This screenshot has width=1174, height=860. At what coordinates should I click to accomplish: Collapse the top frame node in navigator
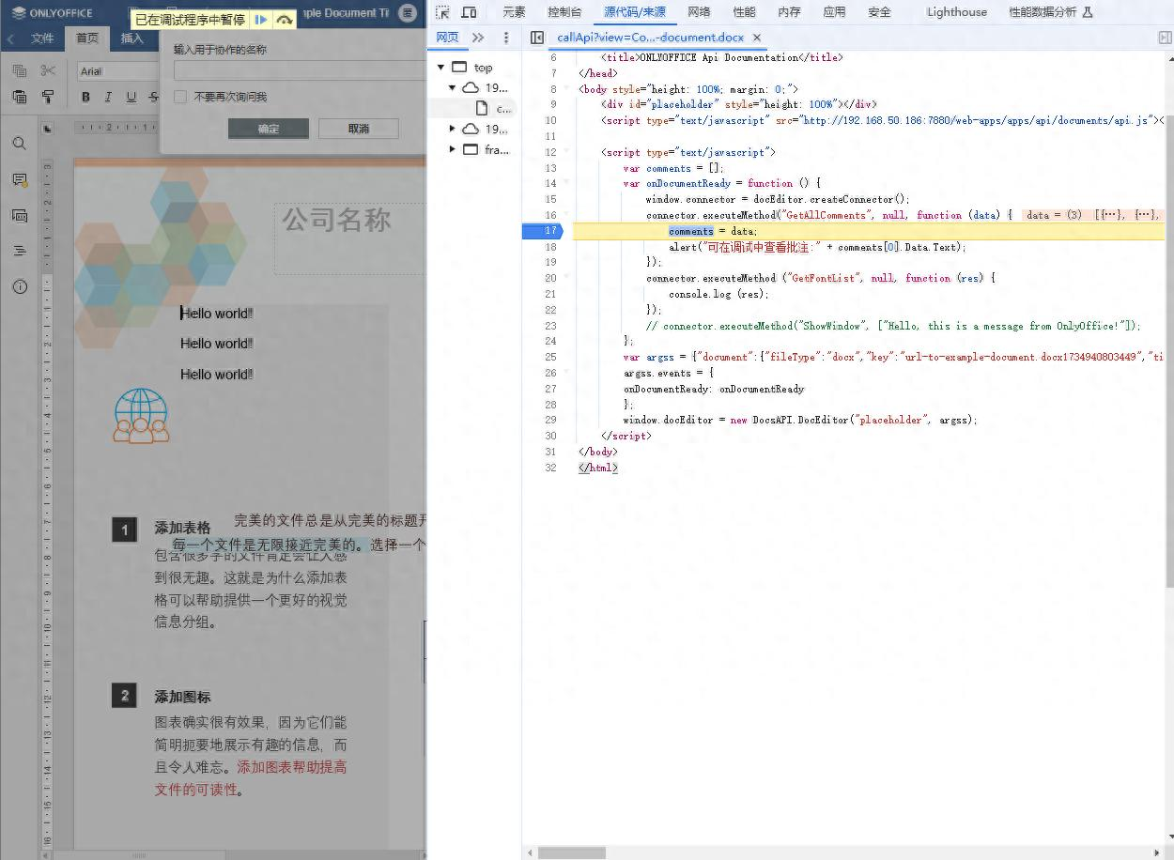coord(440,68)
